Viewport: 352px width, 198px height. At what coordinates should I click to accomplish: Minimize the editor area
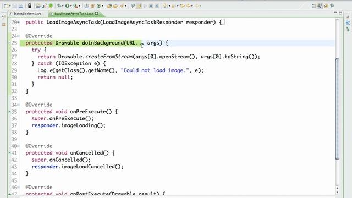[335, 13]
